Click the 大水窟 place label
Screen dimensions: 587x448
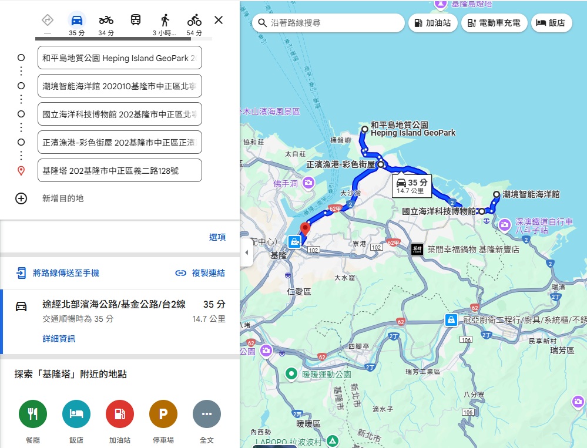[x=344, y=278]
